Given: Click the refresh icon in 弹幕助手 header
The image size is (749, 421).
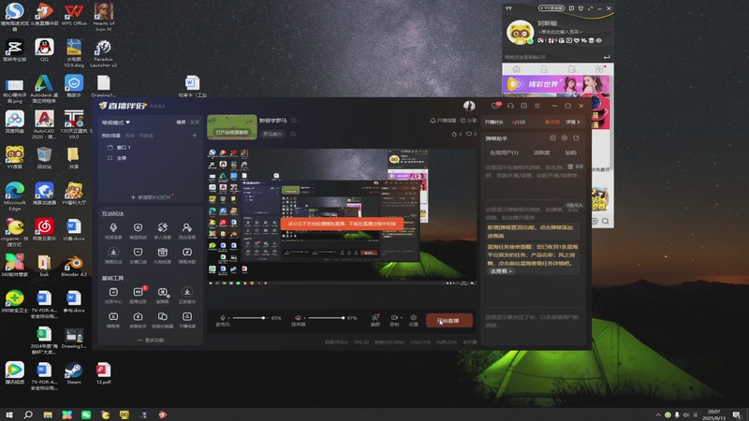Looking at the screenshot, I should coord(576,138).
